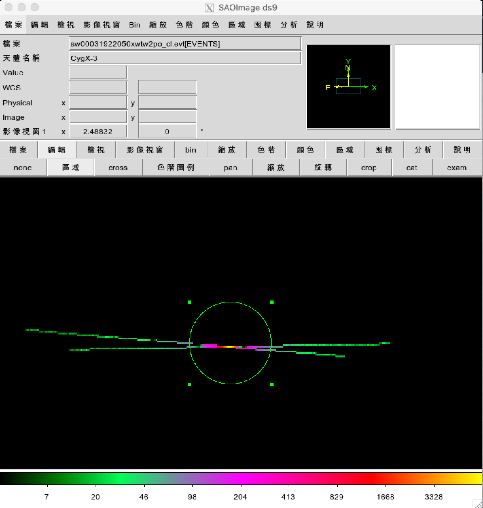Click the colorbar near value 20
Viewport: 483px width, 508px height.
pos(96,478)
